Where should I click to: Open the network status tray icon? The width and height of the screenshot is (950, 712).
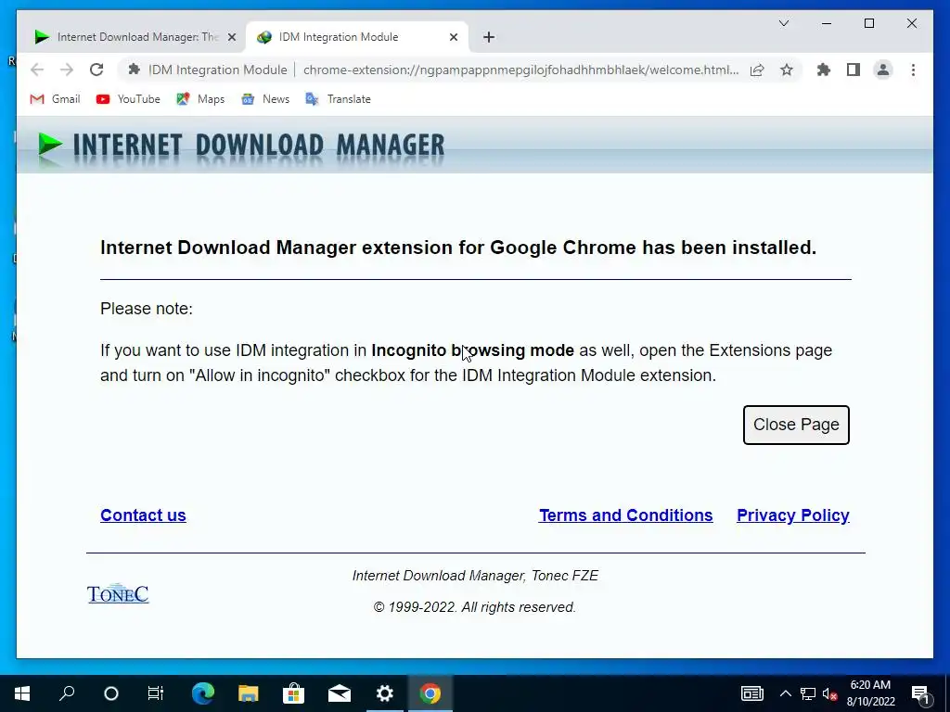(808, 693)
